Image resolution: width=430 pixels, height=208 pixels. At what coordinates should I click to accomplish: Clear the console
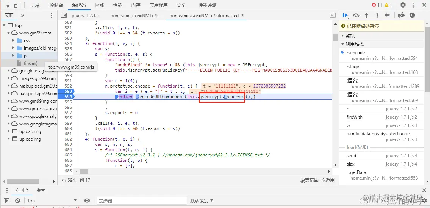click(x=17, y=200)
